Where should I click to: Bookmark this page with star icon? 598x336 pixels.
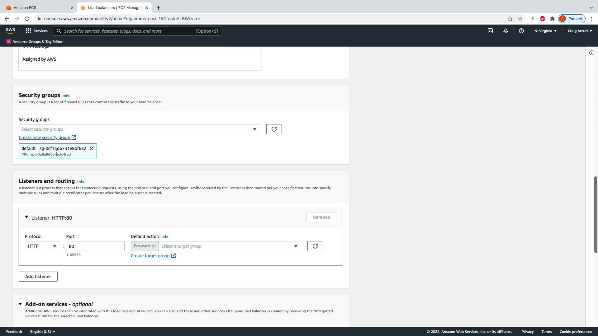tap(520, 19)
